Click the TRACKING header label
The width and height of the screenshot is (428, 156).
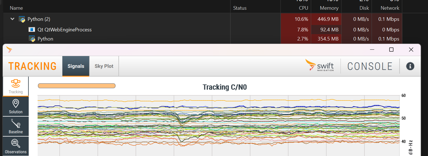click(x=32, y=66)
